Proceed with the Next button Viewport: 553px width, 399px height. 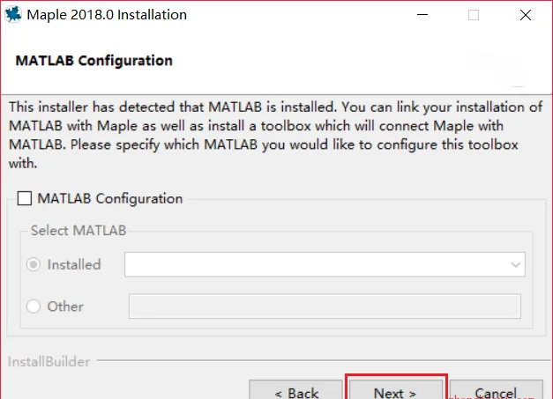click(x=396, y=390)
